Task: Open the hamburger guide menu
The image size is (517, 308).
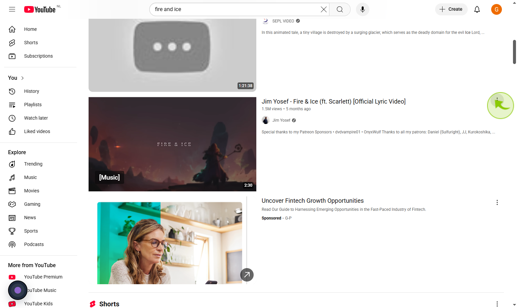Action: point(12,9)
